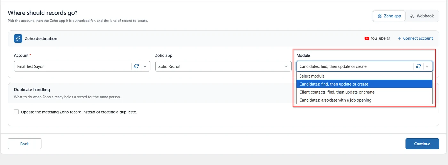Click the 'Module' field label
Screen dimensions: 448x165
tap(303, 55)
